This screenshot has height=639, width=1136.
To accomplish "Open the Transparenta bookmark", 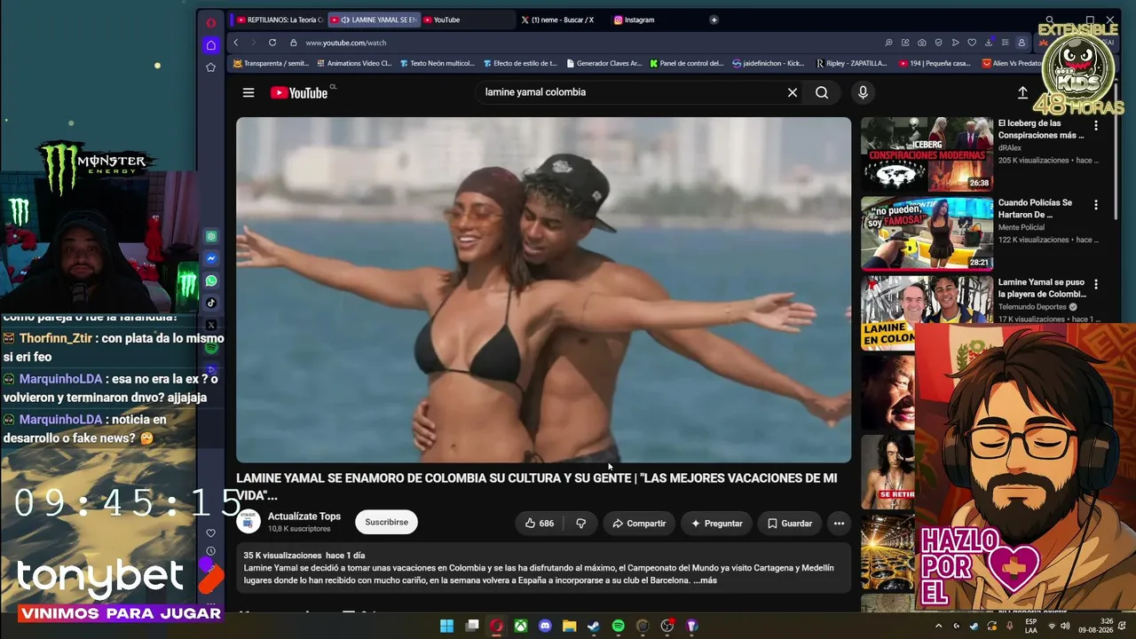I will [271, 64].
